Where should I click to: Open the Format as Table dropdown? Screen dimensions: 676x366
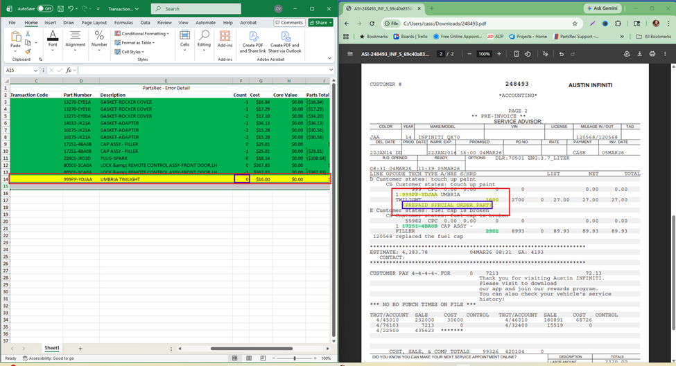pyautogui.click(x=135, y=43)
